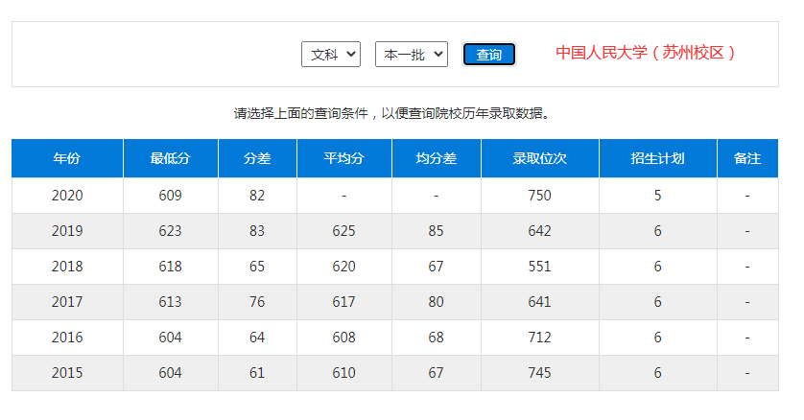The image size is (804, 420).
Task: Click enrollment plan 5 in 2020 row
Action: coord(657,196)
